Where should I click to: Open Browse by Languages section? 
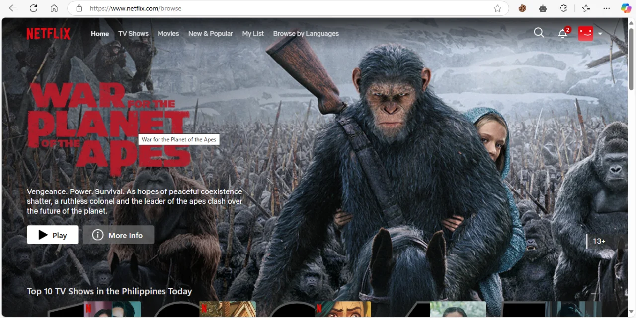(x=306, y=34)
